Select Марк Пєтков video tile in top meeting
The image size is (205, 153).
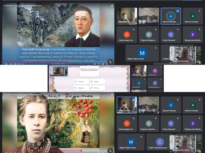click(x=127, y=16)
